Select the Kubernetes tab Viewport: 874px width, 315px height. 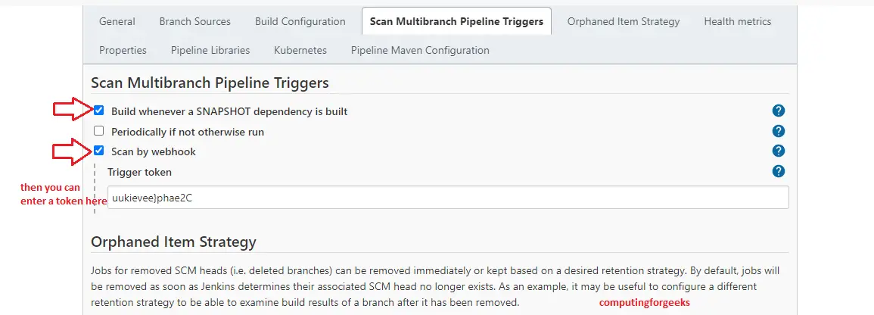pos(300,50)
